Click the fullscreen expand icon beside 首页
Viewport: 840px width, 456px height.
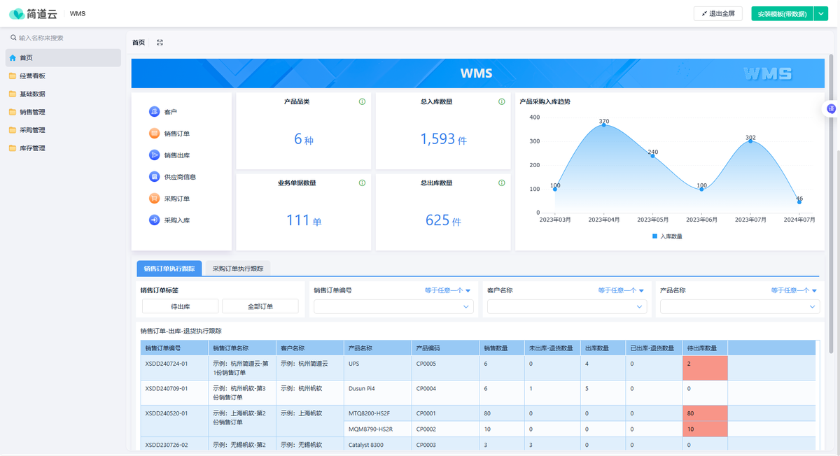pyautogui.click(x=160, y=43)
